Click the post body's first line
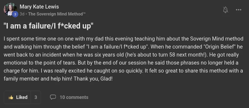 pos(123,39)
